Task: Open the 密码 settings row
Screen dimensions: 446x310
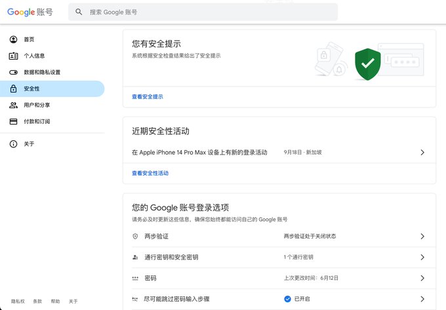Action: click(x=279, y=278)
